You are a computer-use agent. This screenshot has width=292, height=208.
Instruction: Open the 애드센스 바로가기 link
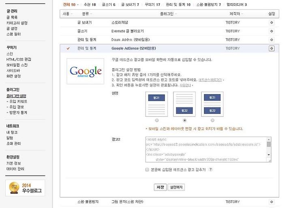(x=210, y=80)
